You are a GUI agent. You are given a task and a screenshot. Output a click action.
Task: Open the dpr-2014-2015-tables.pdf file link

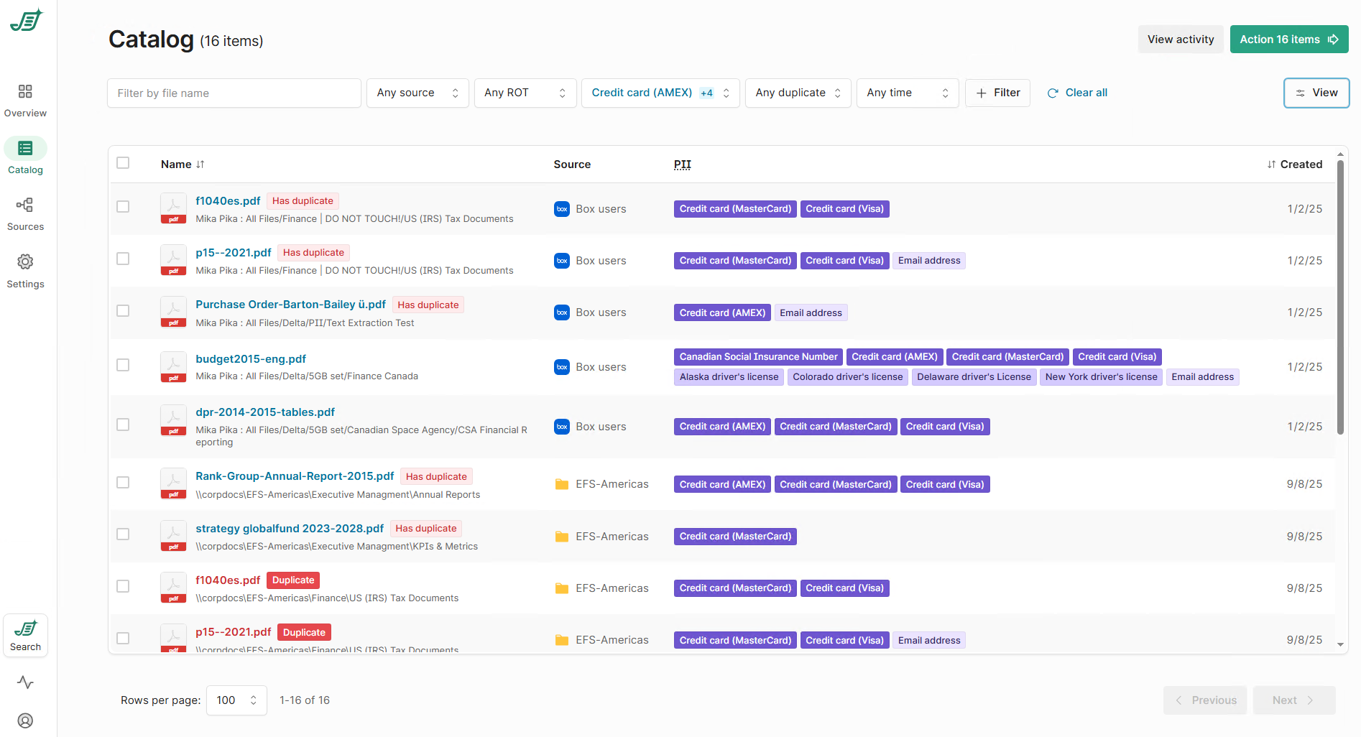[x=265, y=412]
